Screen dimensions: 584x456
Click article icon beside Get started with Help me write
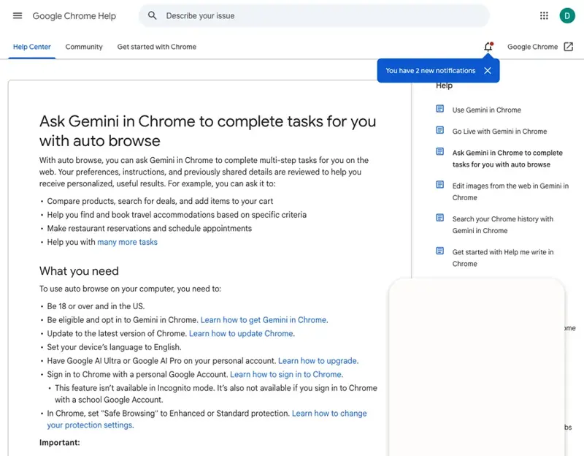click(440, 251)
